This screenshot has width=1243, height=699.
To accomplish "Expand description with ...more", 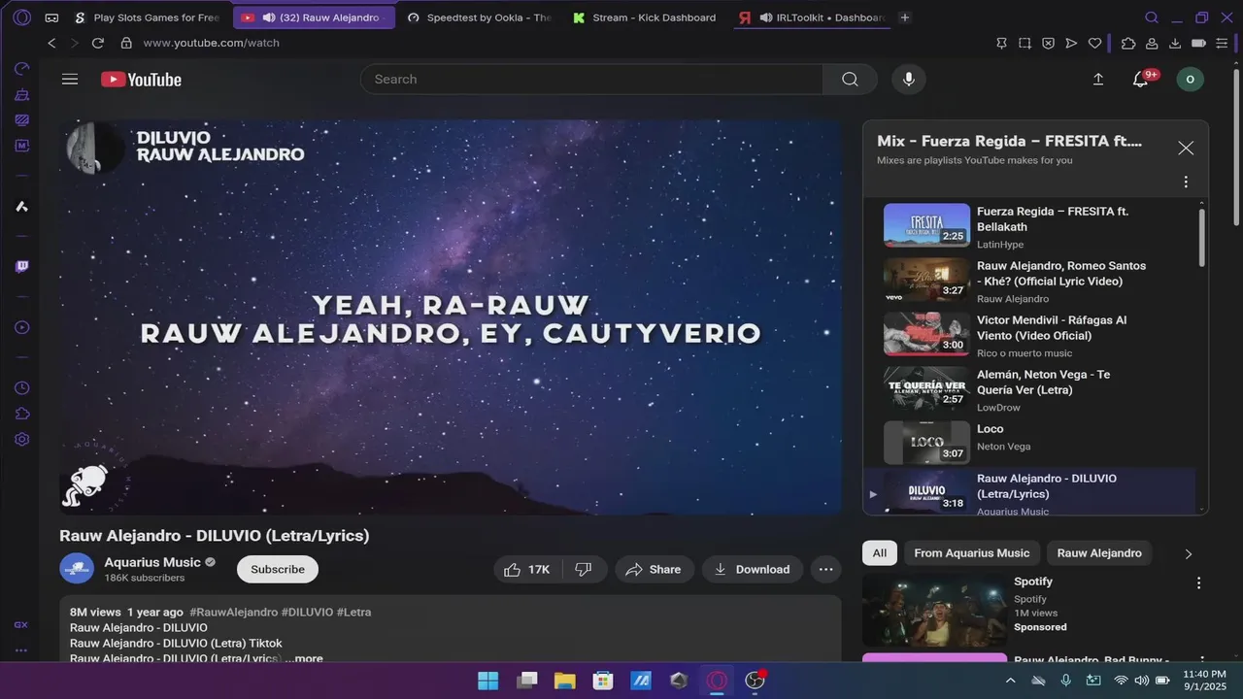I will [304, 658].
